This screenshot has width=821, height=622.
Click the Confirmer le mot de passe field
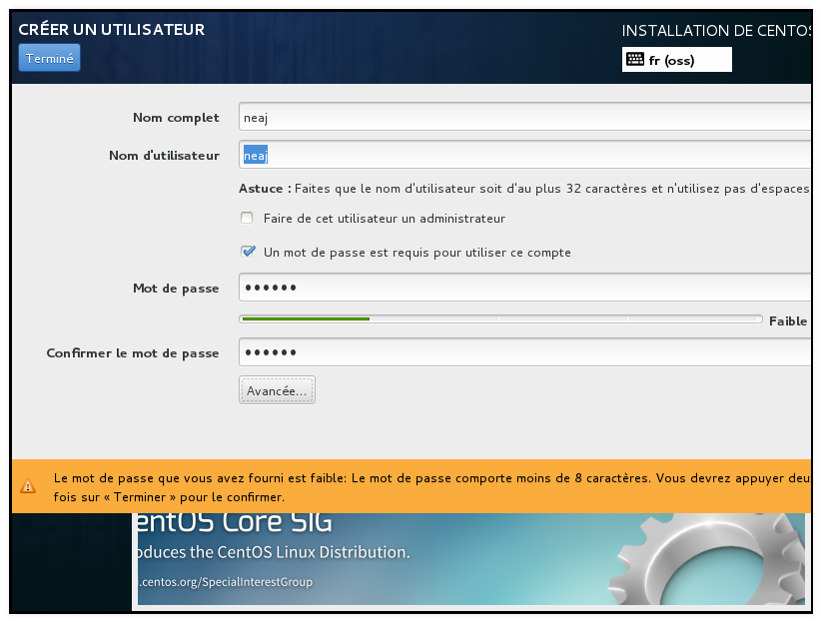tap(525, 351)
